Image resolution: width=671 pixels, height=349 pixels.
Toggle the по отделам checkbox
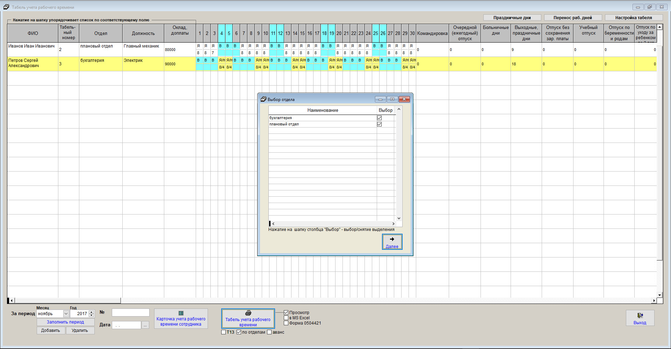coord(239,332)
